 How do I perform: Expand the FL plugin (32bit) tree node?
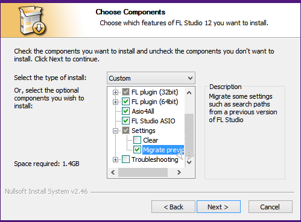115,92
